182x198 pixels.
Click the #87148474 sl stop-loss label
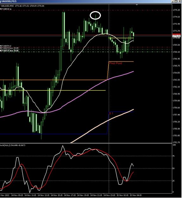point(6,46)
